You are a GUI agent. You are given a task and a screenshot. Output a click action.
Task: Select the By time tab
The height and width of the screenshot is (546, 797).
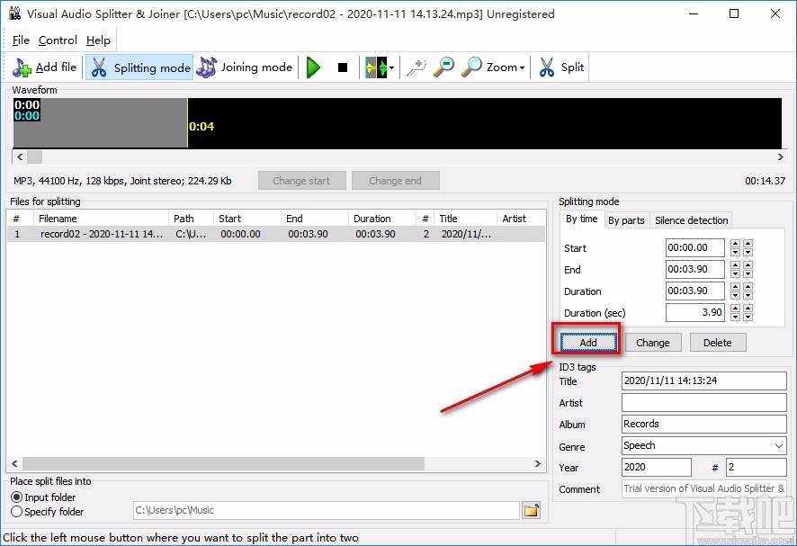click(581, 219)
